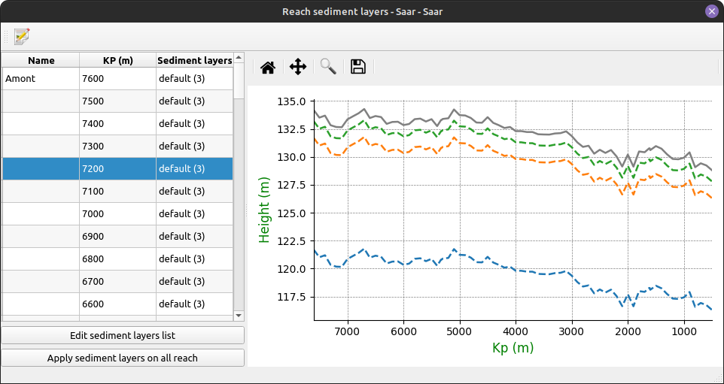Reset plot view with Home icon

[268, 67]
